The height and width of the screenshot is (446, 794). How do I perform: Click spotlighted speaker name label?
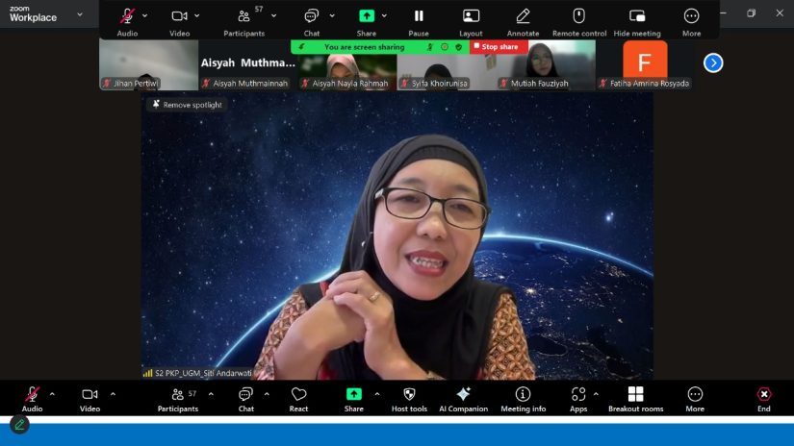coord(203,373)
